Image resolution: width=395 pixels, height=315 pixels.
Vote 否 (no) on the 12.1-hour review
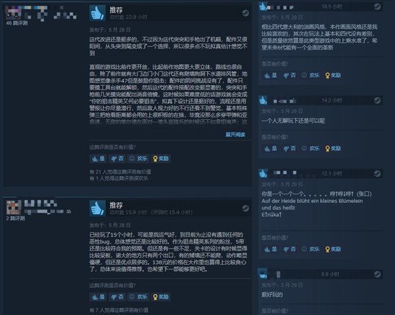(289, 249)
